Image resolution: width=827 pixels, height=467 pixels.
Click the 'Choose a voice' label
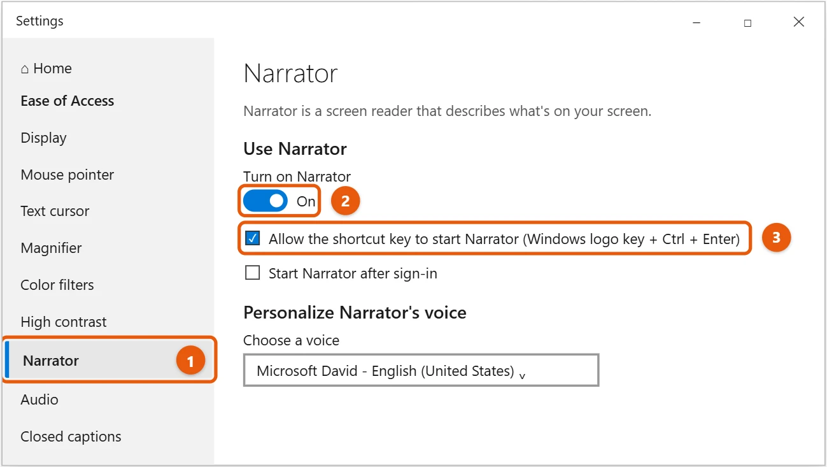[291, 340]
